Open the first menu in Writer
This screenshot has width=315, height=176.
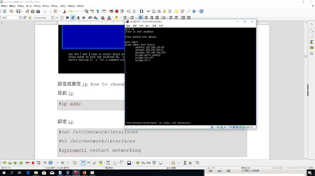4,6
